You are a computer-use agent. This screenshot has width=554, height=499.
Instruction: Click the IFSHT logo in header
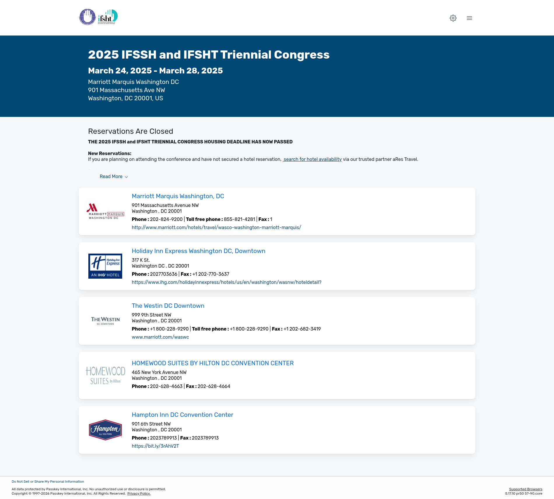(x=99, y=17)
